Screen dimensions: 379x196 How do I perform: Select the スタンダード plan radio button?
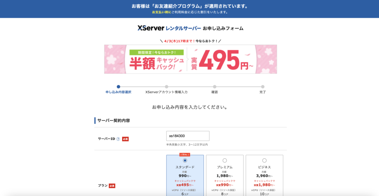point(185,160)
